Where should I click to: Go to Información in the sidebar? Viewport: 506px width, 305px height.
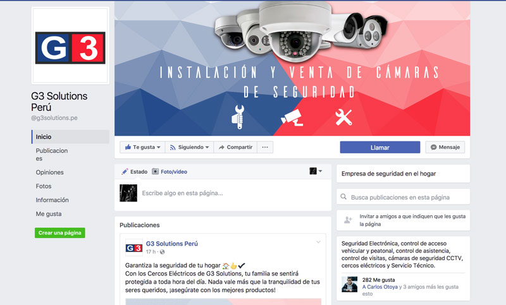tap(52, 200)
